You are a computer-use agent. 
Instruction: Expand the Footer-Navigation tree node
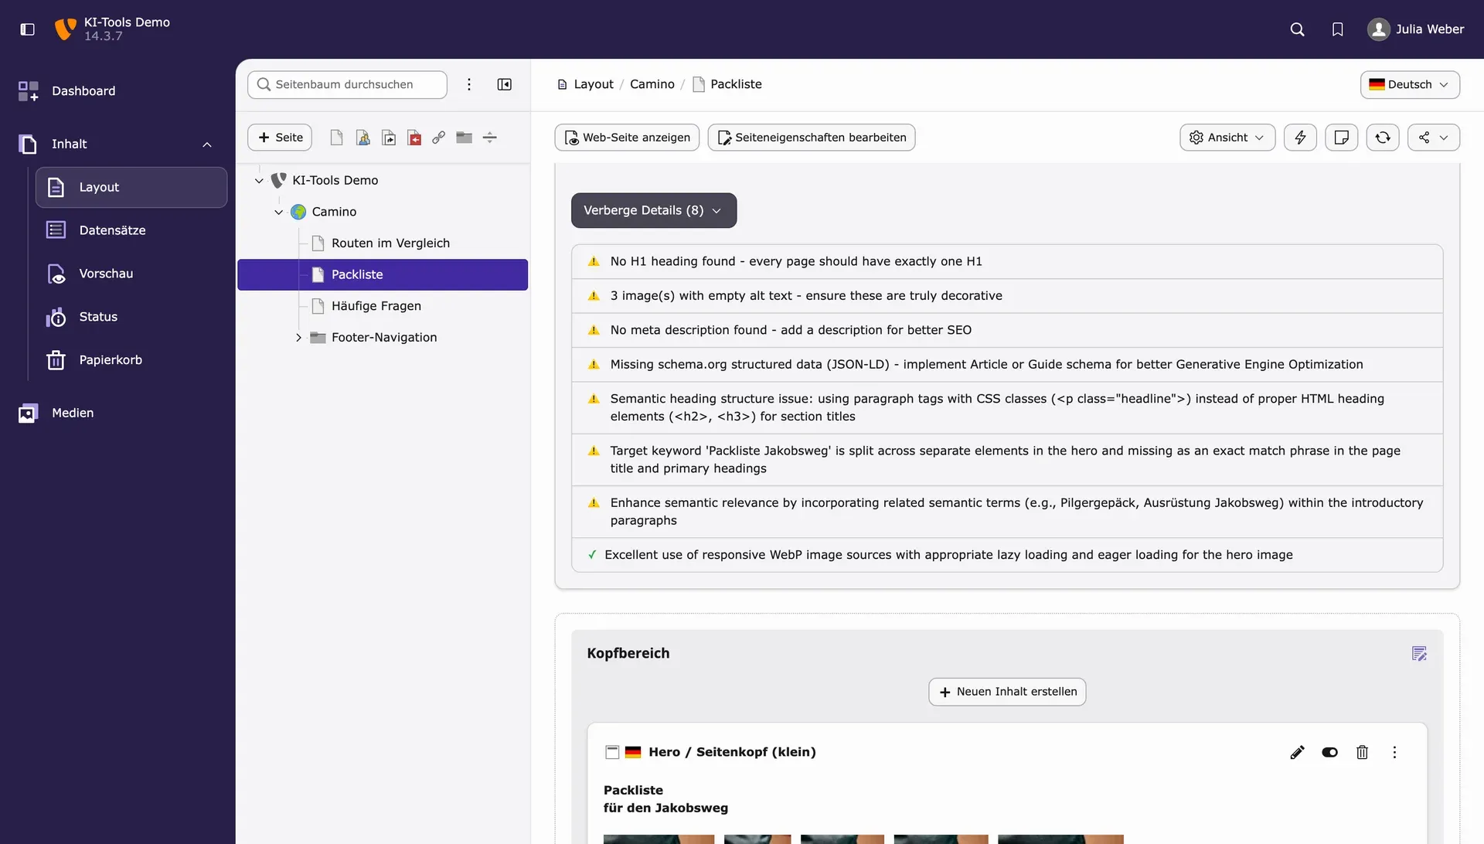[298, 338]
